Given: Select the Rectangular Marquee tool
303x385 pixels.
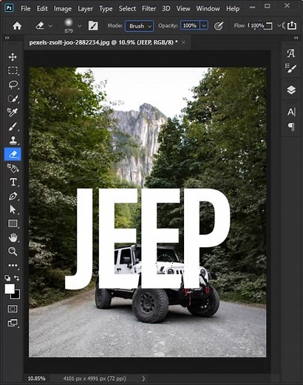Looking at the screenshot, I should click(x=13, y=70).
